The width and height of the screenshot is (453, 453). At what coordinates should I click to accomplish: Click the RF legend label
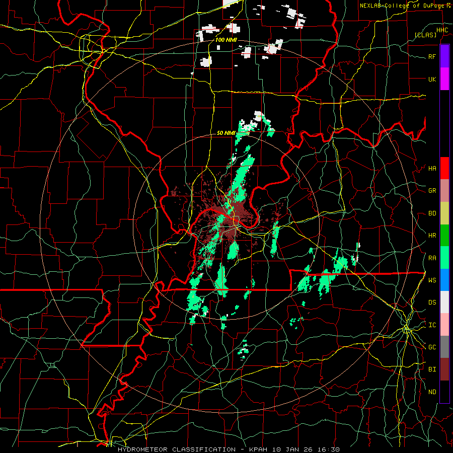[432, 56]
